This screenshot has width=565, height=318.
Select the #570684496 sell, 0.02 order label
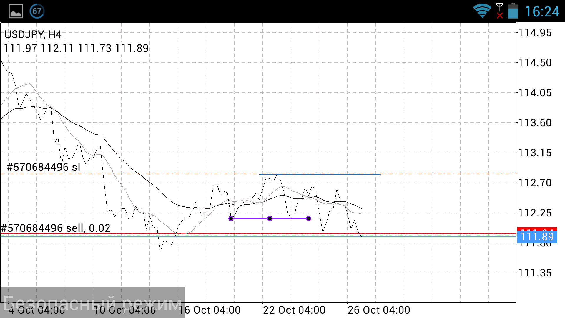(56, 228)
